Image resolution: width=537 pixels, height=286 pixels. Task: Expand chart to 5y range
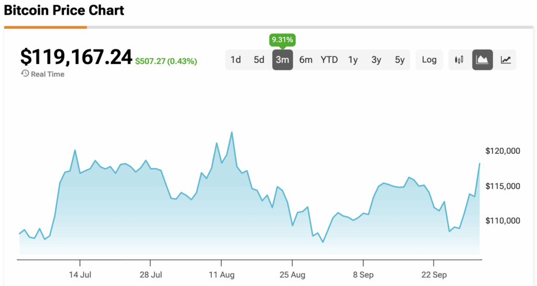[x=400, y=60]
